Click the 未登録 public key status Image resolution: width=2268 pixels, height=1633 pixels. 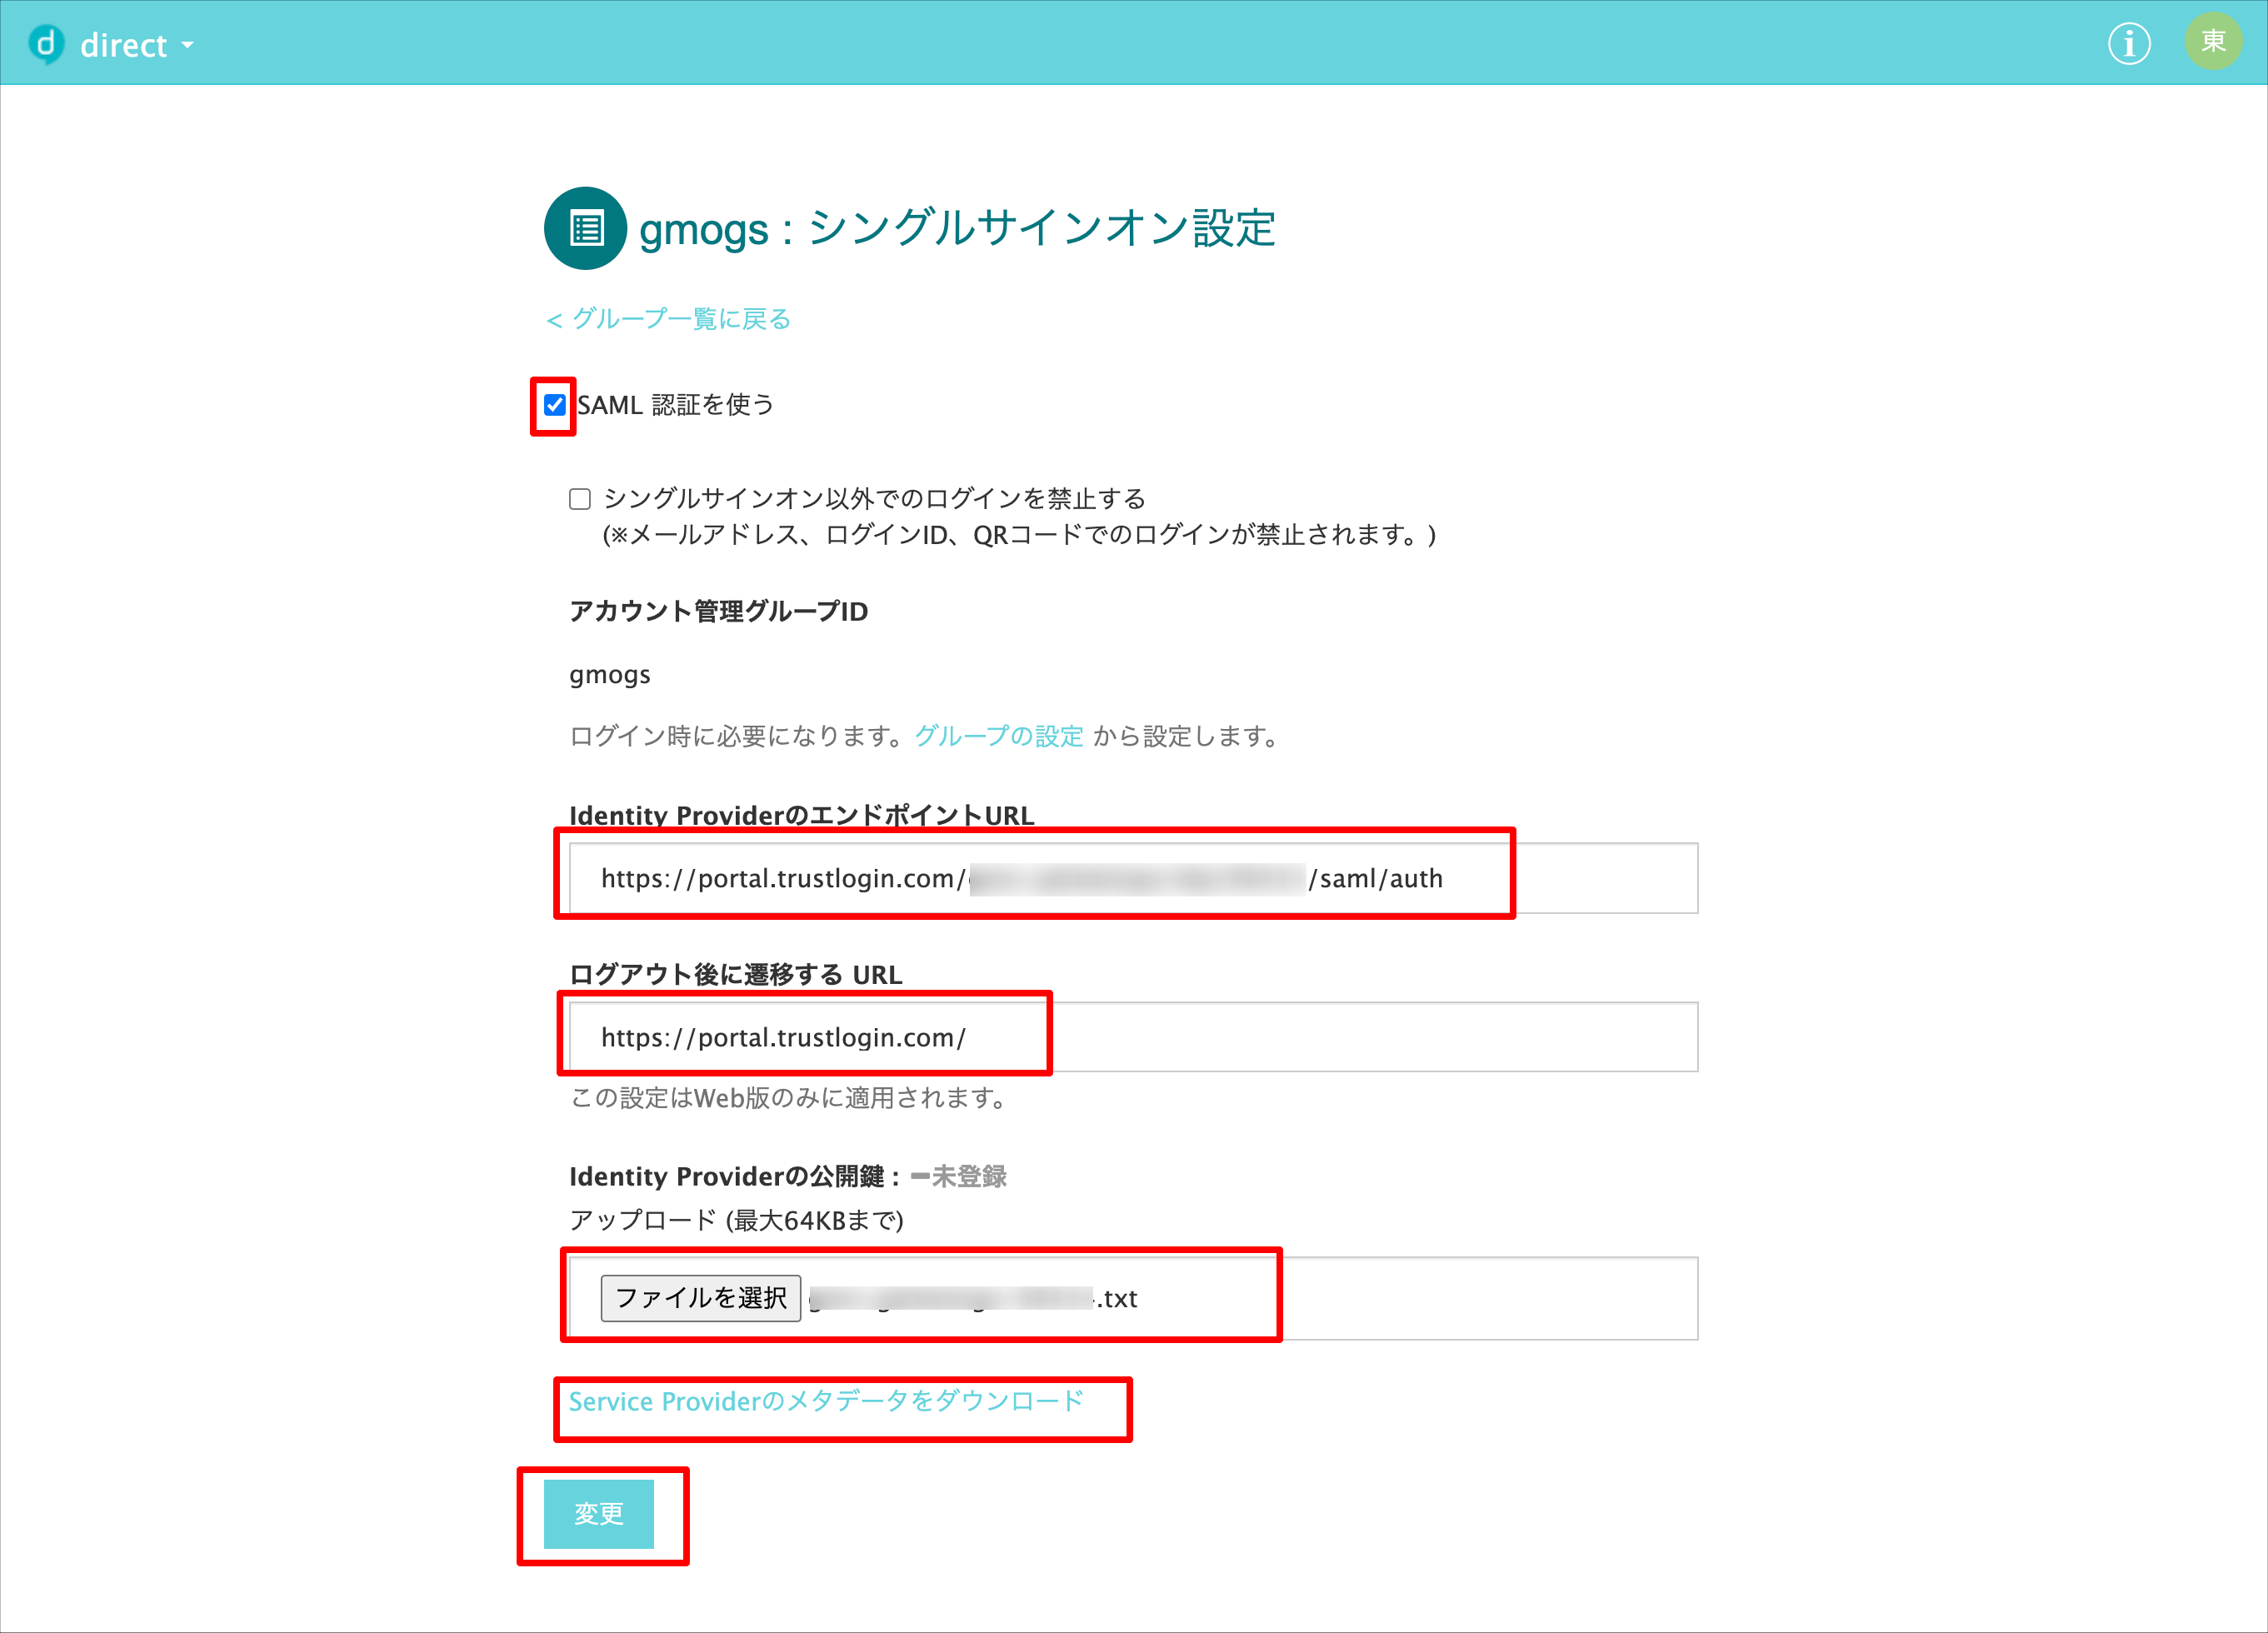point(959,1177)
